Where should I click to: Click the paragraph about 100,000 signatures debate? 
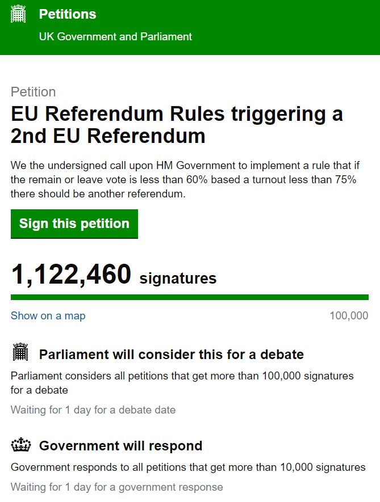coord(182,383)
